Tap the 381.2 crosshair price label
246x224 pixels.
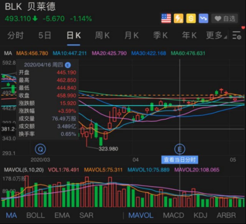click(8, 129)
